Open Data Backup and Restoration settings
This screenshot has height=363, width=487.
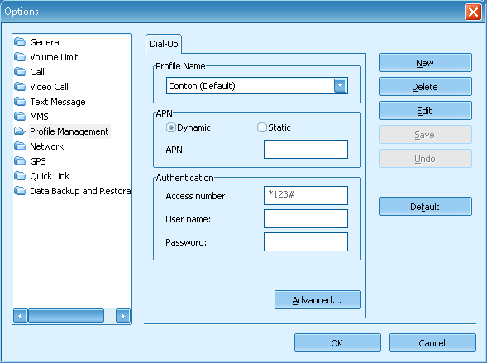80,191
